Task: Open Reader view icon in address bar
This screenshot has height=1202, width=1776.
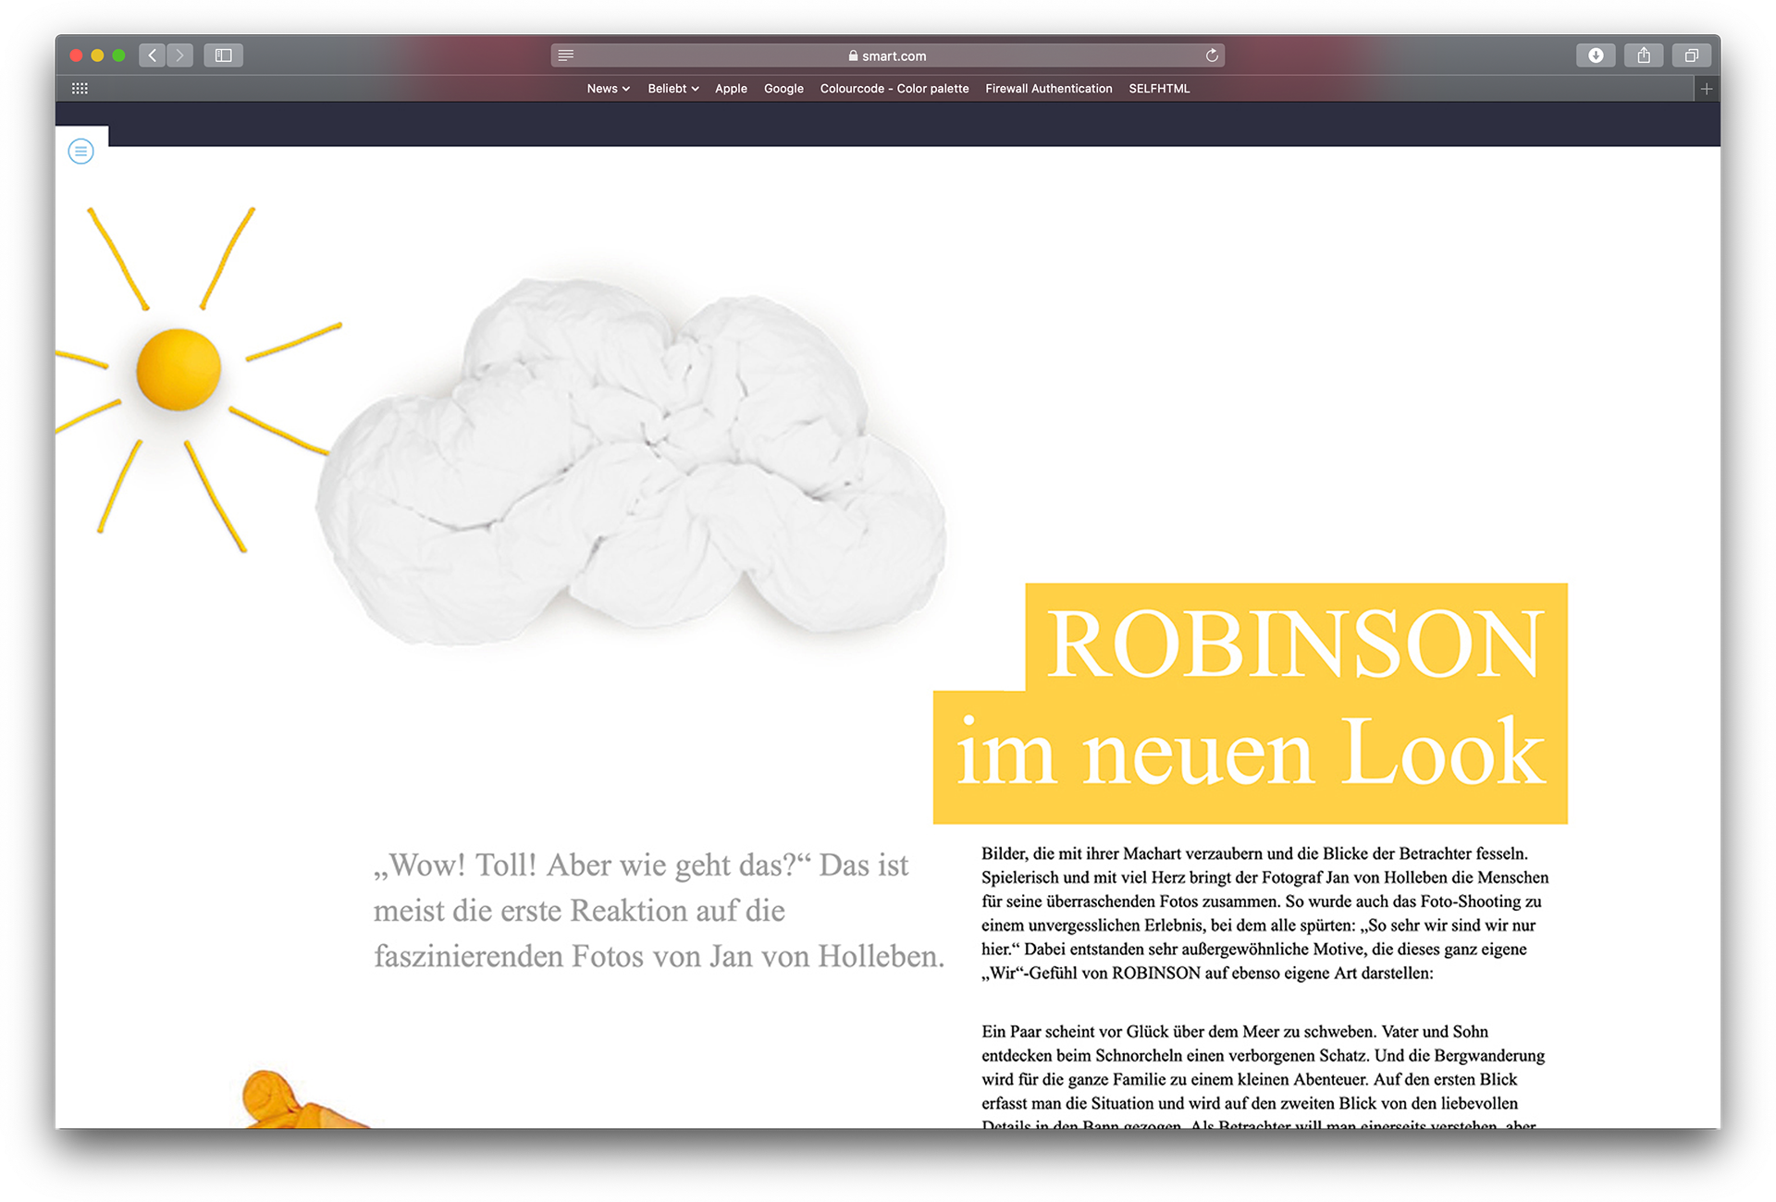Action: (x=566, y=55)
